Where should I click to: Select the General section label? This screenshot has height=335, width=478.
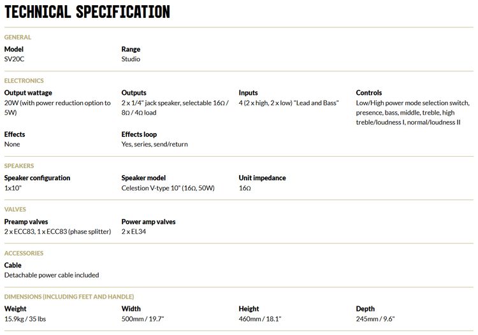18,37
